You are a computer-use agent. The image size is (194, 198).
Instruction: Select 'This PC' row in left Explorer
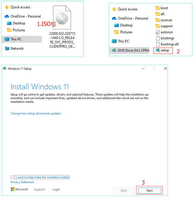[22, 39]
